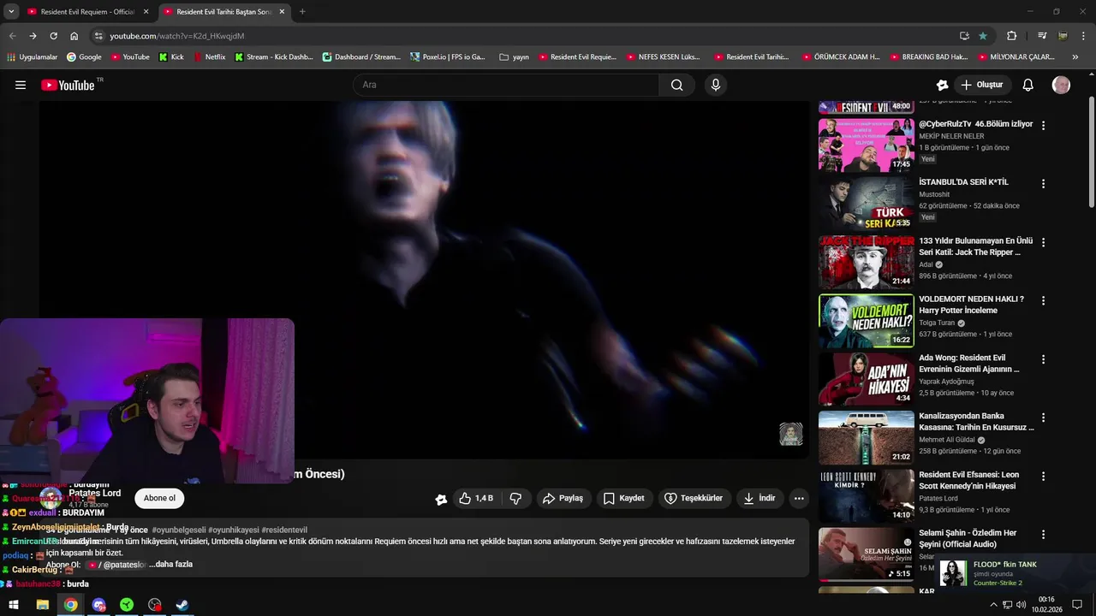1096x616 pixels.
Task: Open options for @CyberRulzTv 46.Bölüm video
Action: coord(1043,125)
